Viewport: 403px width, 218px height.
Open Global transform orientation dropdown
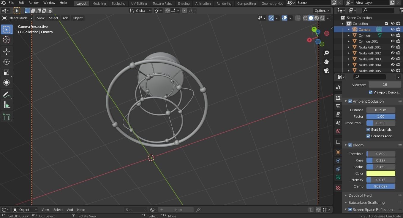pyautogui.click(x=140, y=11)
